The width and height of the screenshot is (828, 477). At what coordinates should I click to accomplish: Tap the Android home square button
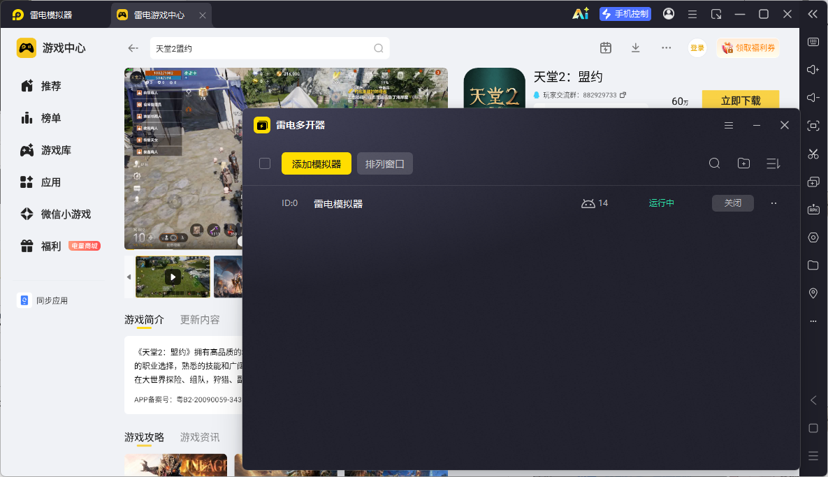(x=813, y=428)
